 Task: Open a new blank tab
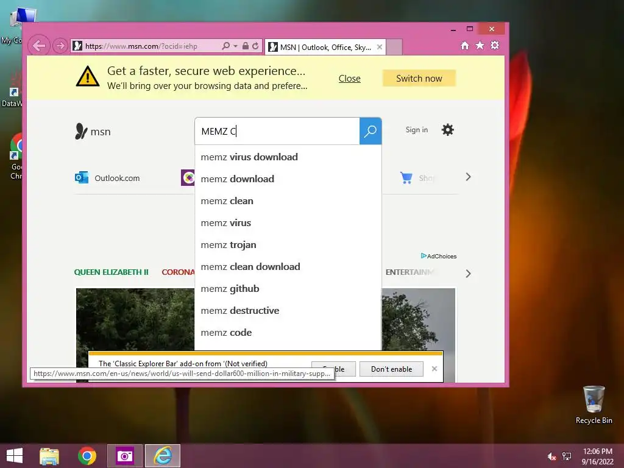[394, 47]
